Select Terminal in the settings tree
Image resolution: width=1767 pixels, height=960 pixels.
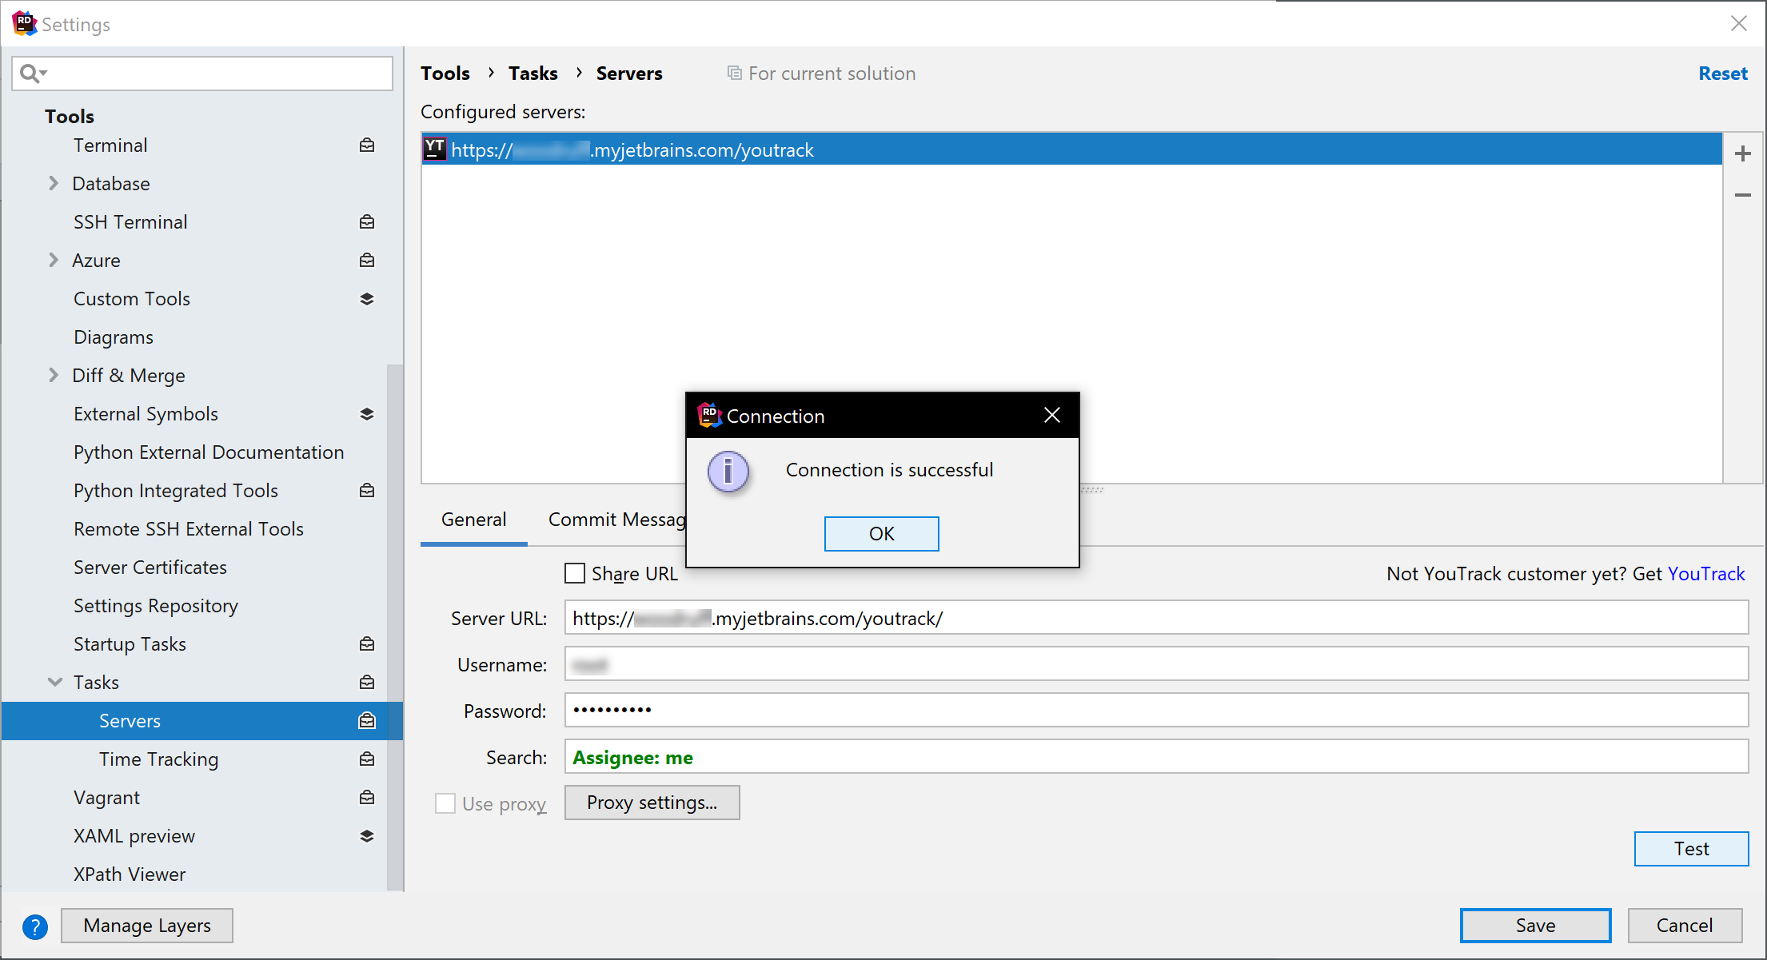pyautogui.click(x=110, y=145)
